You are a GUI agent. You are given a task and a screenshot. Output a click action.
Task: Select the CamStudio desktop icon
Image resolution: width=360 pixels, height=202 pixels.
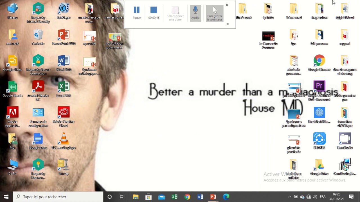point(345,141)
